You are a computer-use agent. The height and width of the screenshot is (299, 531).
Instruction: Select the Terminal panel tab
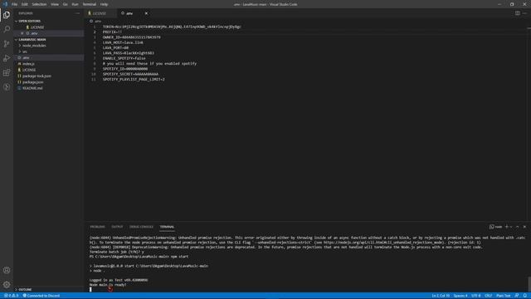tap(167, 227)
